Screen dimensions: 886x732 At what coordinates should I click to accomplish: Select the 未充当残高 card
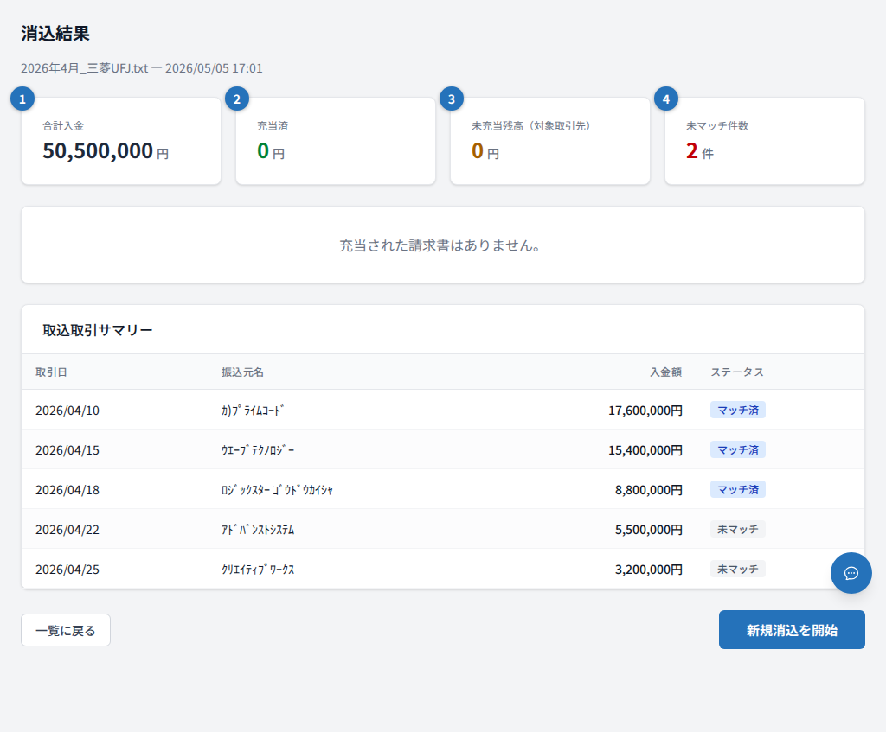click(x=549, y=141)
